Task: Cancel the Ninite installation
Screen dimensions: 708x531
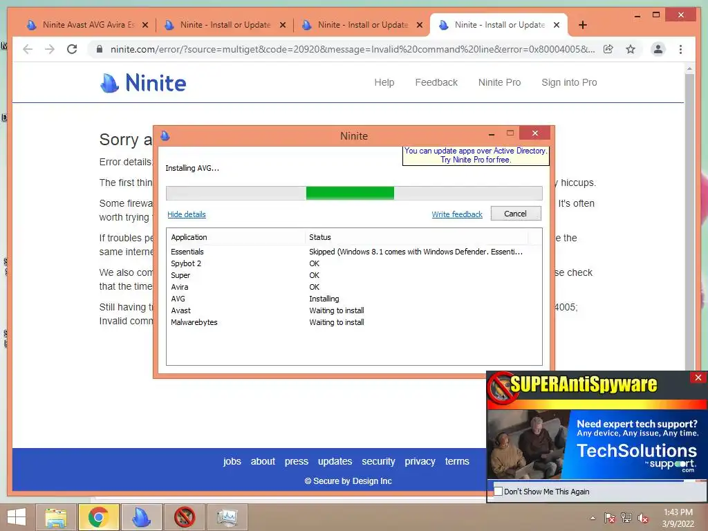Action: [x=516, y=214]
